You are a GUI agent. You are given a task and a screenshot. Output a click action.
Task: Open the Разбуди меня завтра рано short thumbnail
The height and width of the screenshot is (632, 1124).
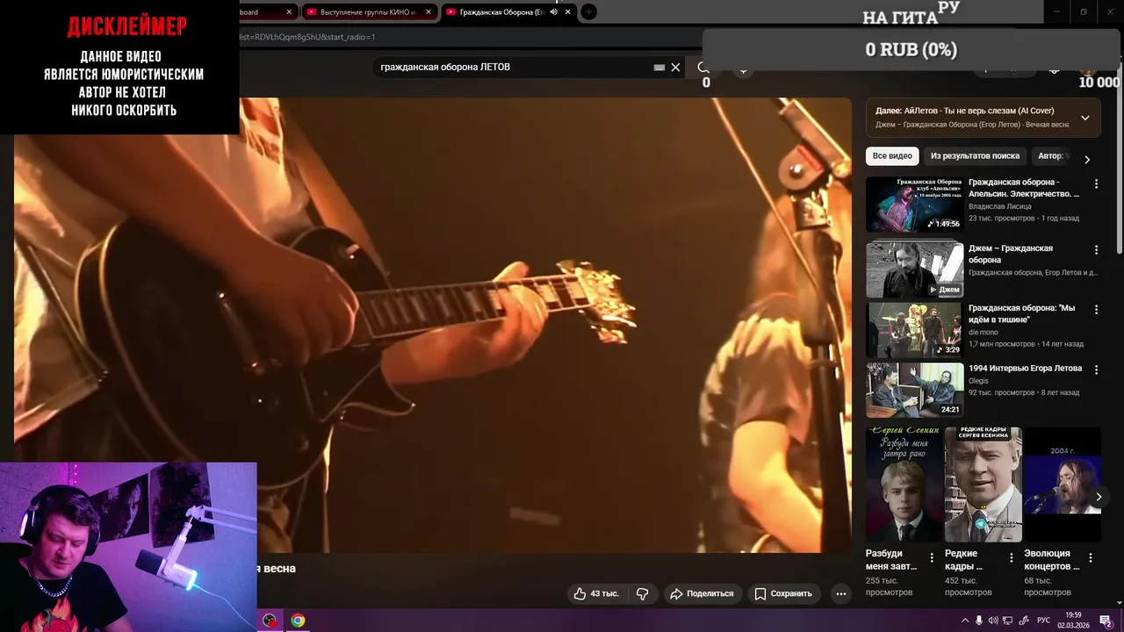(904, 485)
